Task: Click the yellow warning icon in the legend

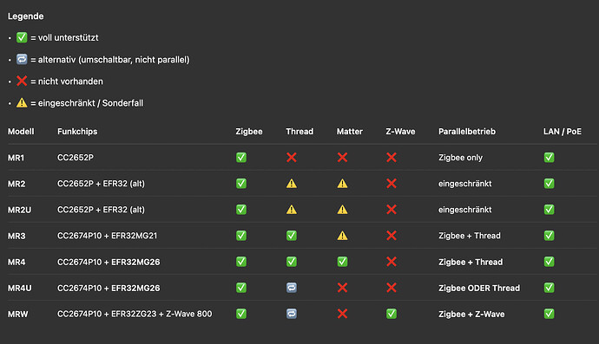Action: [22, 102]
